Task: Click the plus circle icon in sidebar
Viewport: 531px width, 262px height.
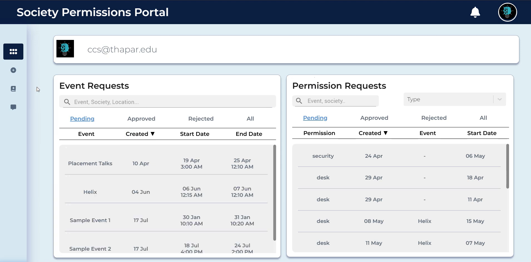Action: (x=13, y=70)
